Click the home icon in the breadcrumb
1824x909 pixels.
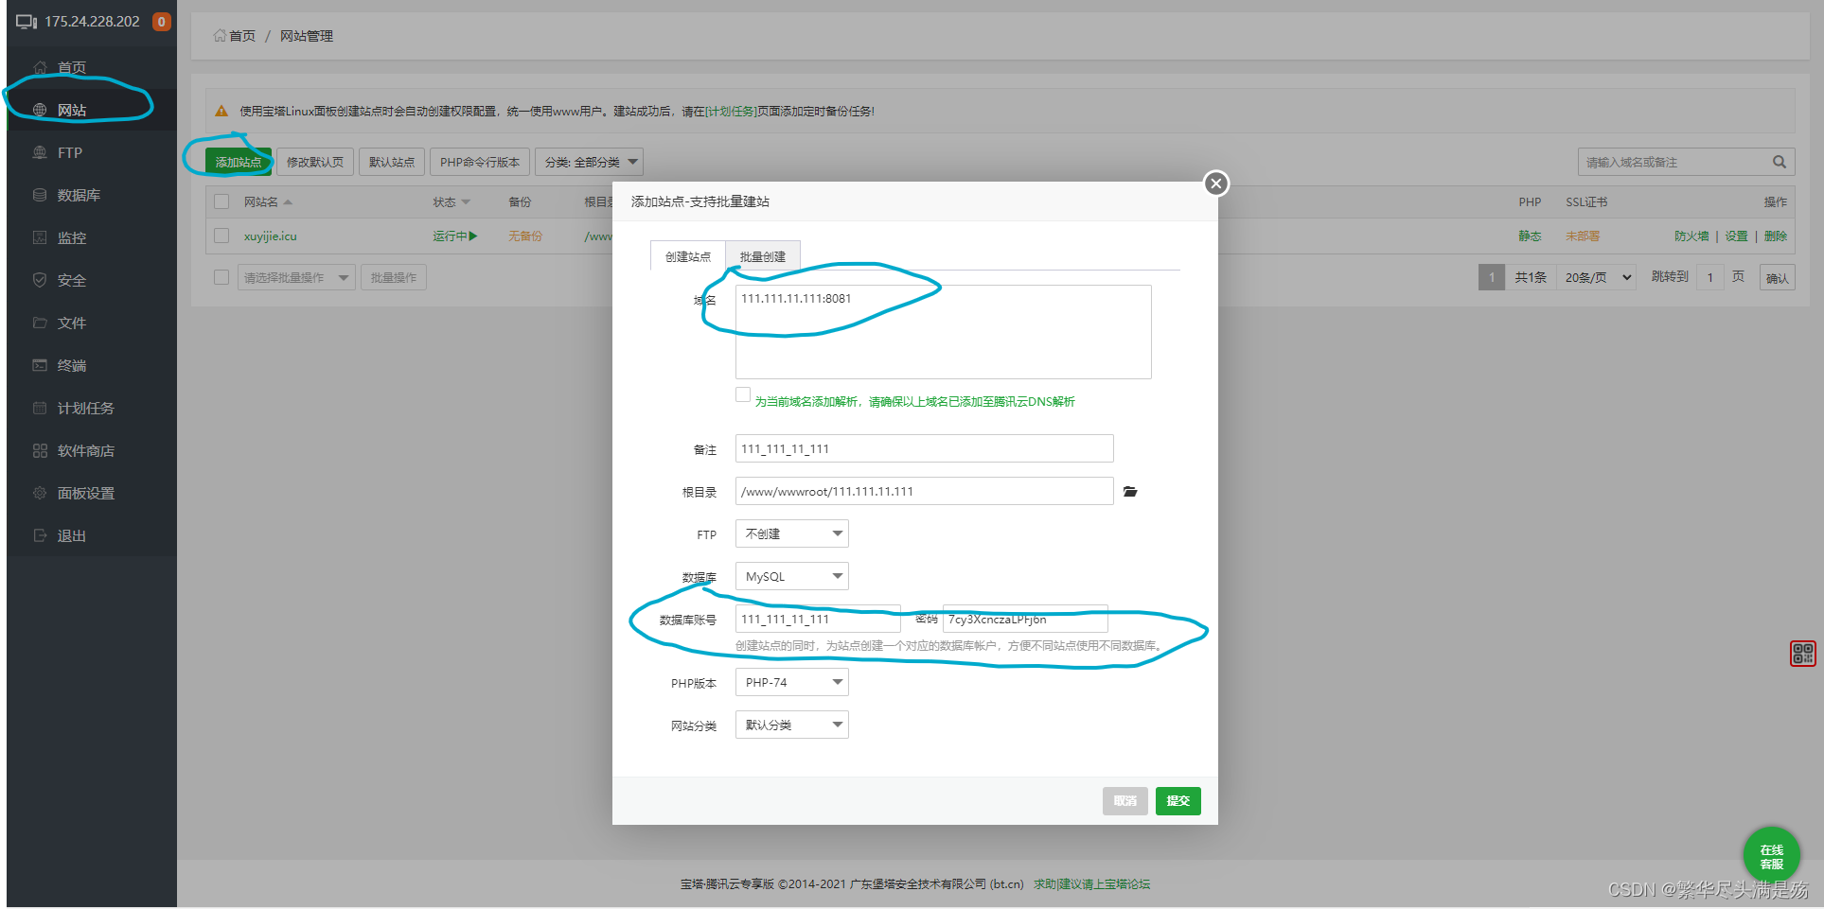(x=220, y=36)
